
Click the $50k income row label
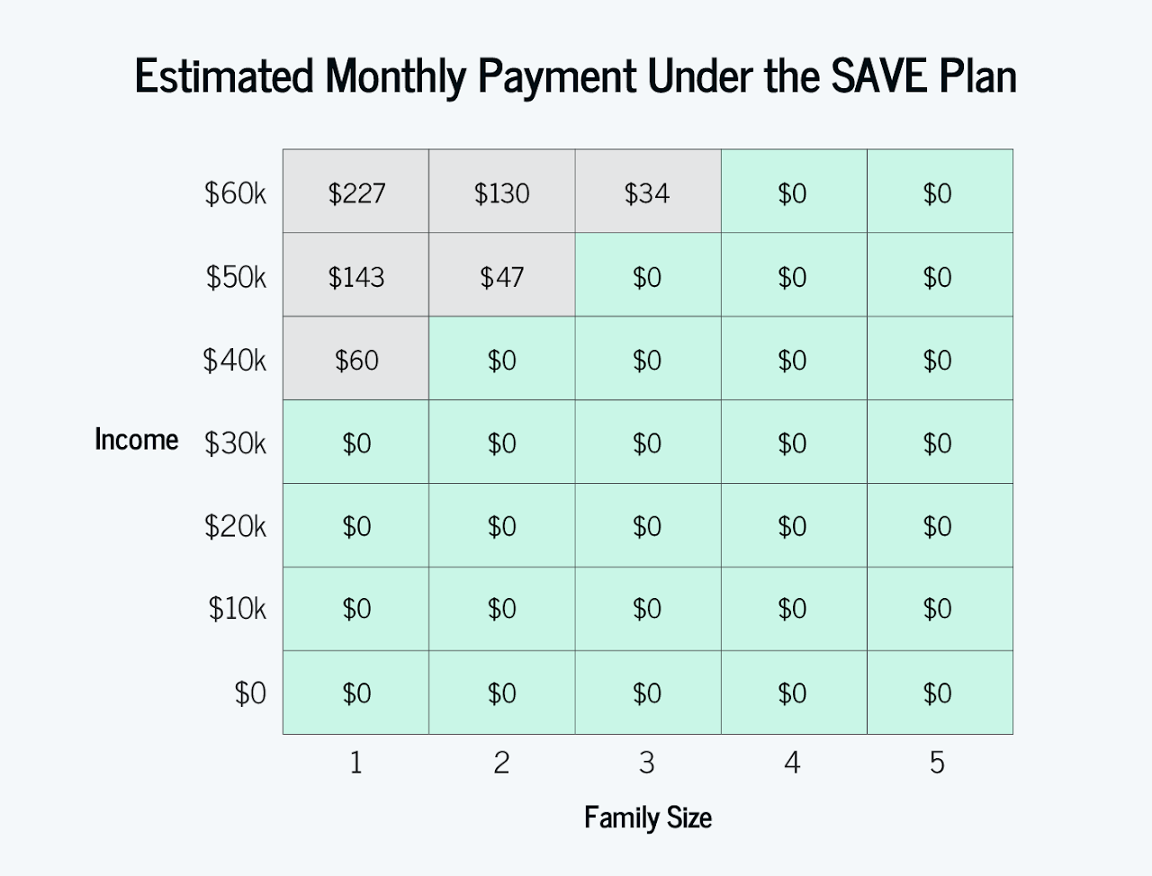click(237, 277)
